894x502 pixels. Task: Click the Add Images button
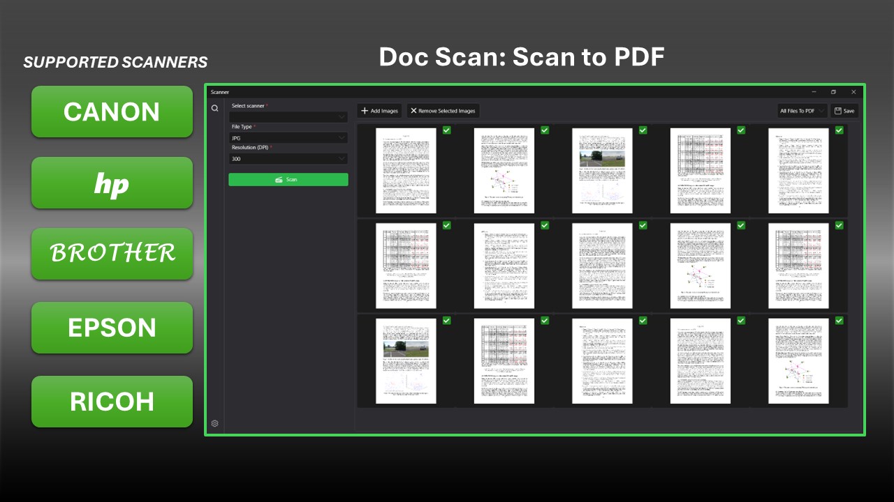[x=379, y=111]
